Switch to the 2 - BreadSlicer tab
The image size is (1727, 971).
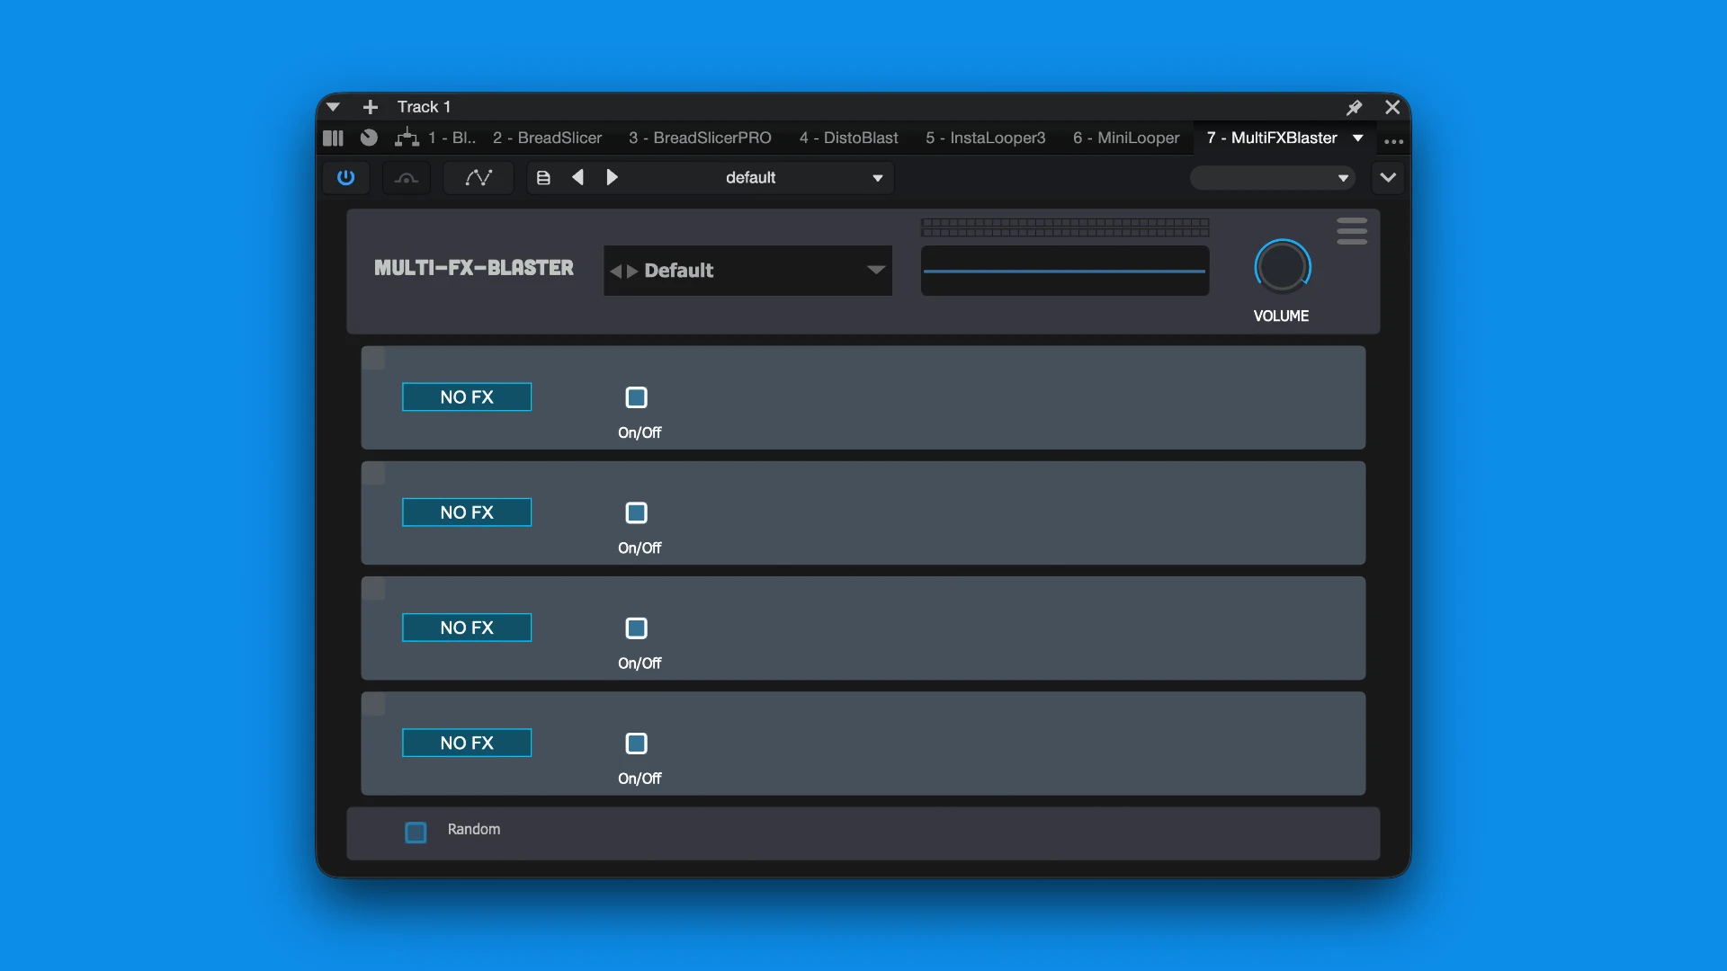click(x=547, y=138)
